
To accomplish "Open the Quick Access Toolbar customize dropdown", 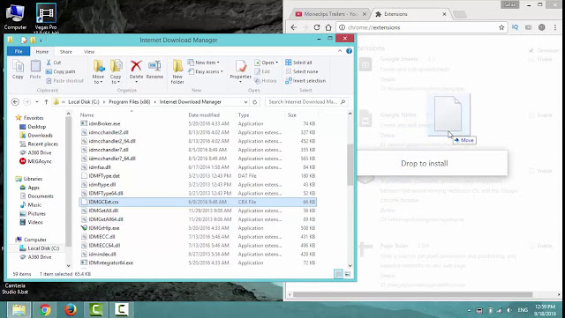I will [41, 40].
